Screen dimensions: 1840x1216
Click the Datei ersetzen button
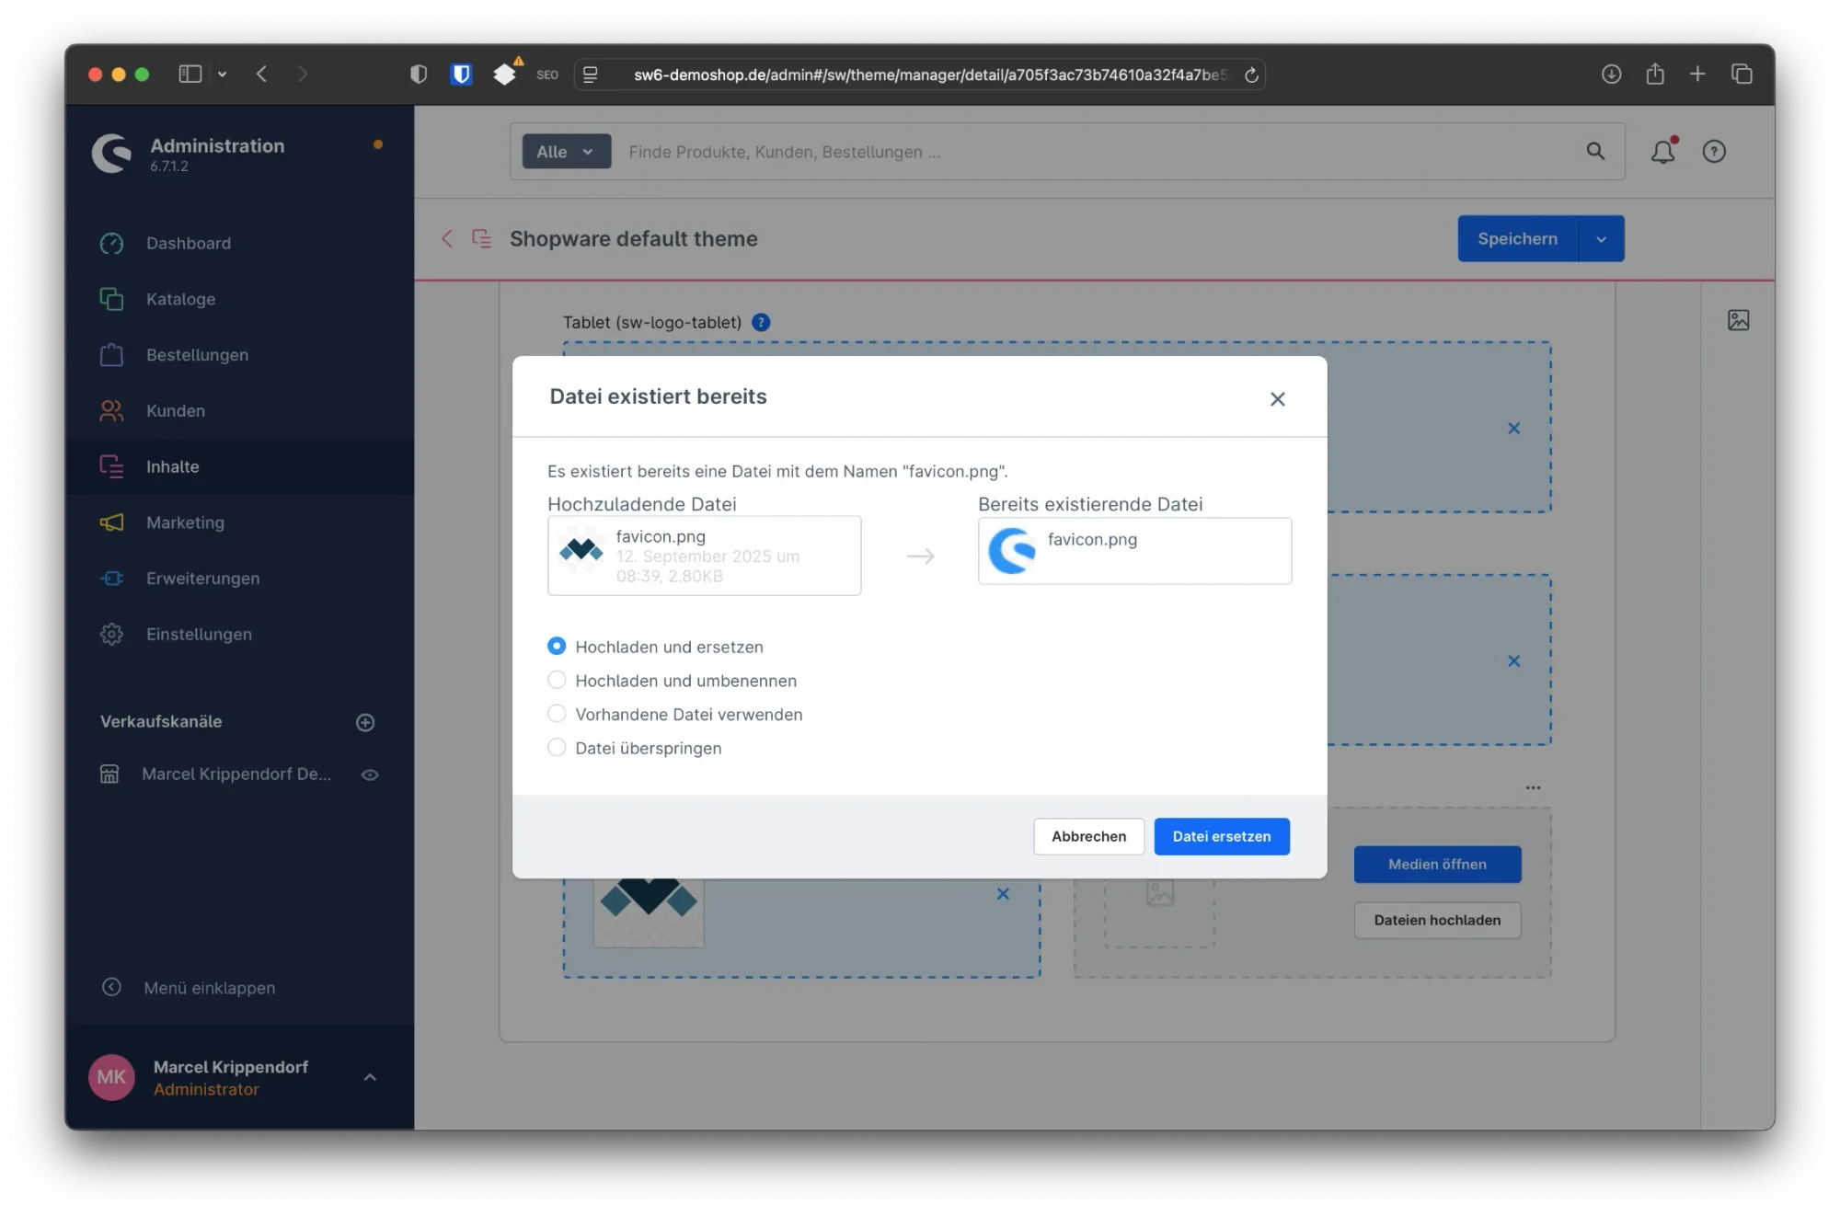coord(1222,836)
